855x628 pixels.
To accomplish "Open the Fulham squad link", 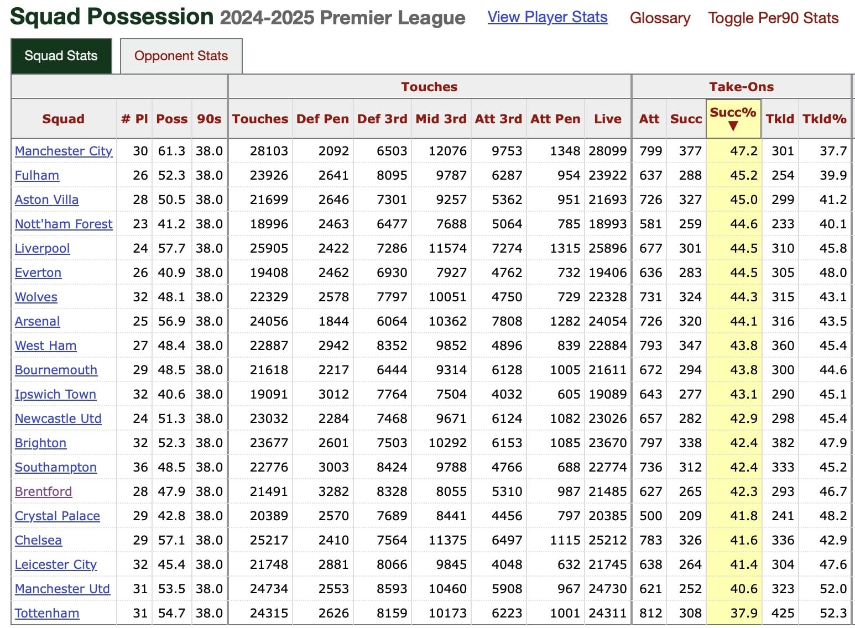I will pyautogui.click(x=37, y=175).
